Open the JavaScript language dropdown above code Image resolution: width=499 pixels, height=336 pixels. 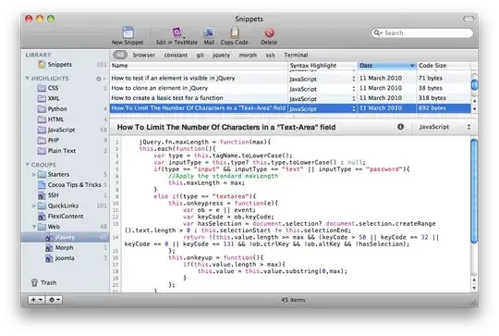pos(444,127)
